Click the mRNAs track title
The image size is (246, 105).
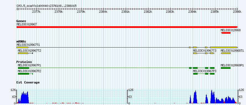click(x=21, y=42)
